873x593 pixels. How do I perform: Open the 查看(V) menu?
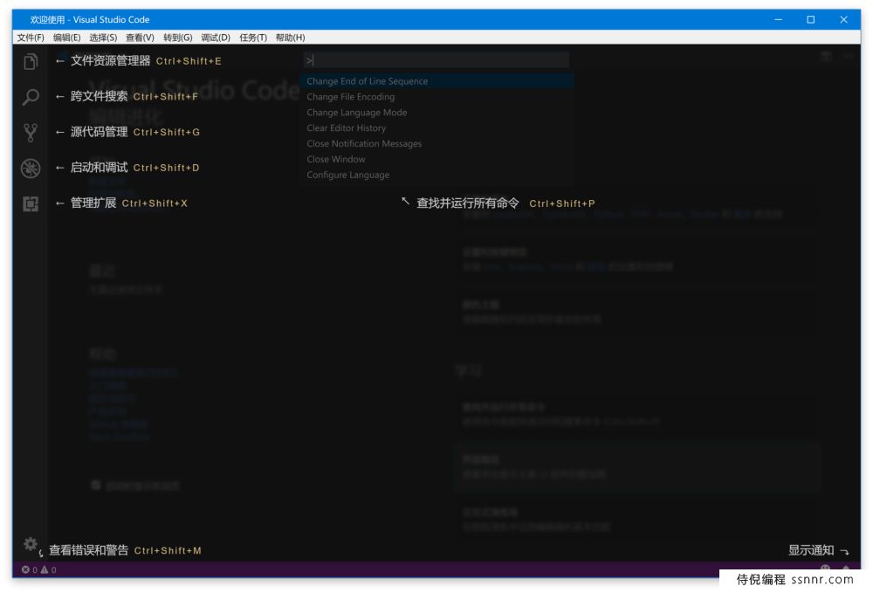pos(140,38)
